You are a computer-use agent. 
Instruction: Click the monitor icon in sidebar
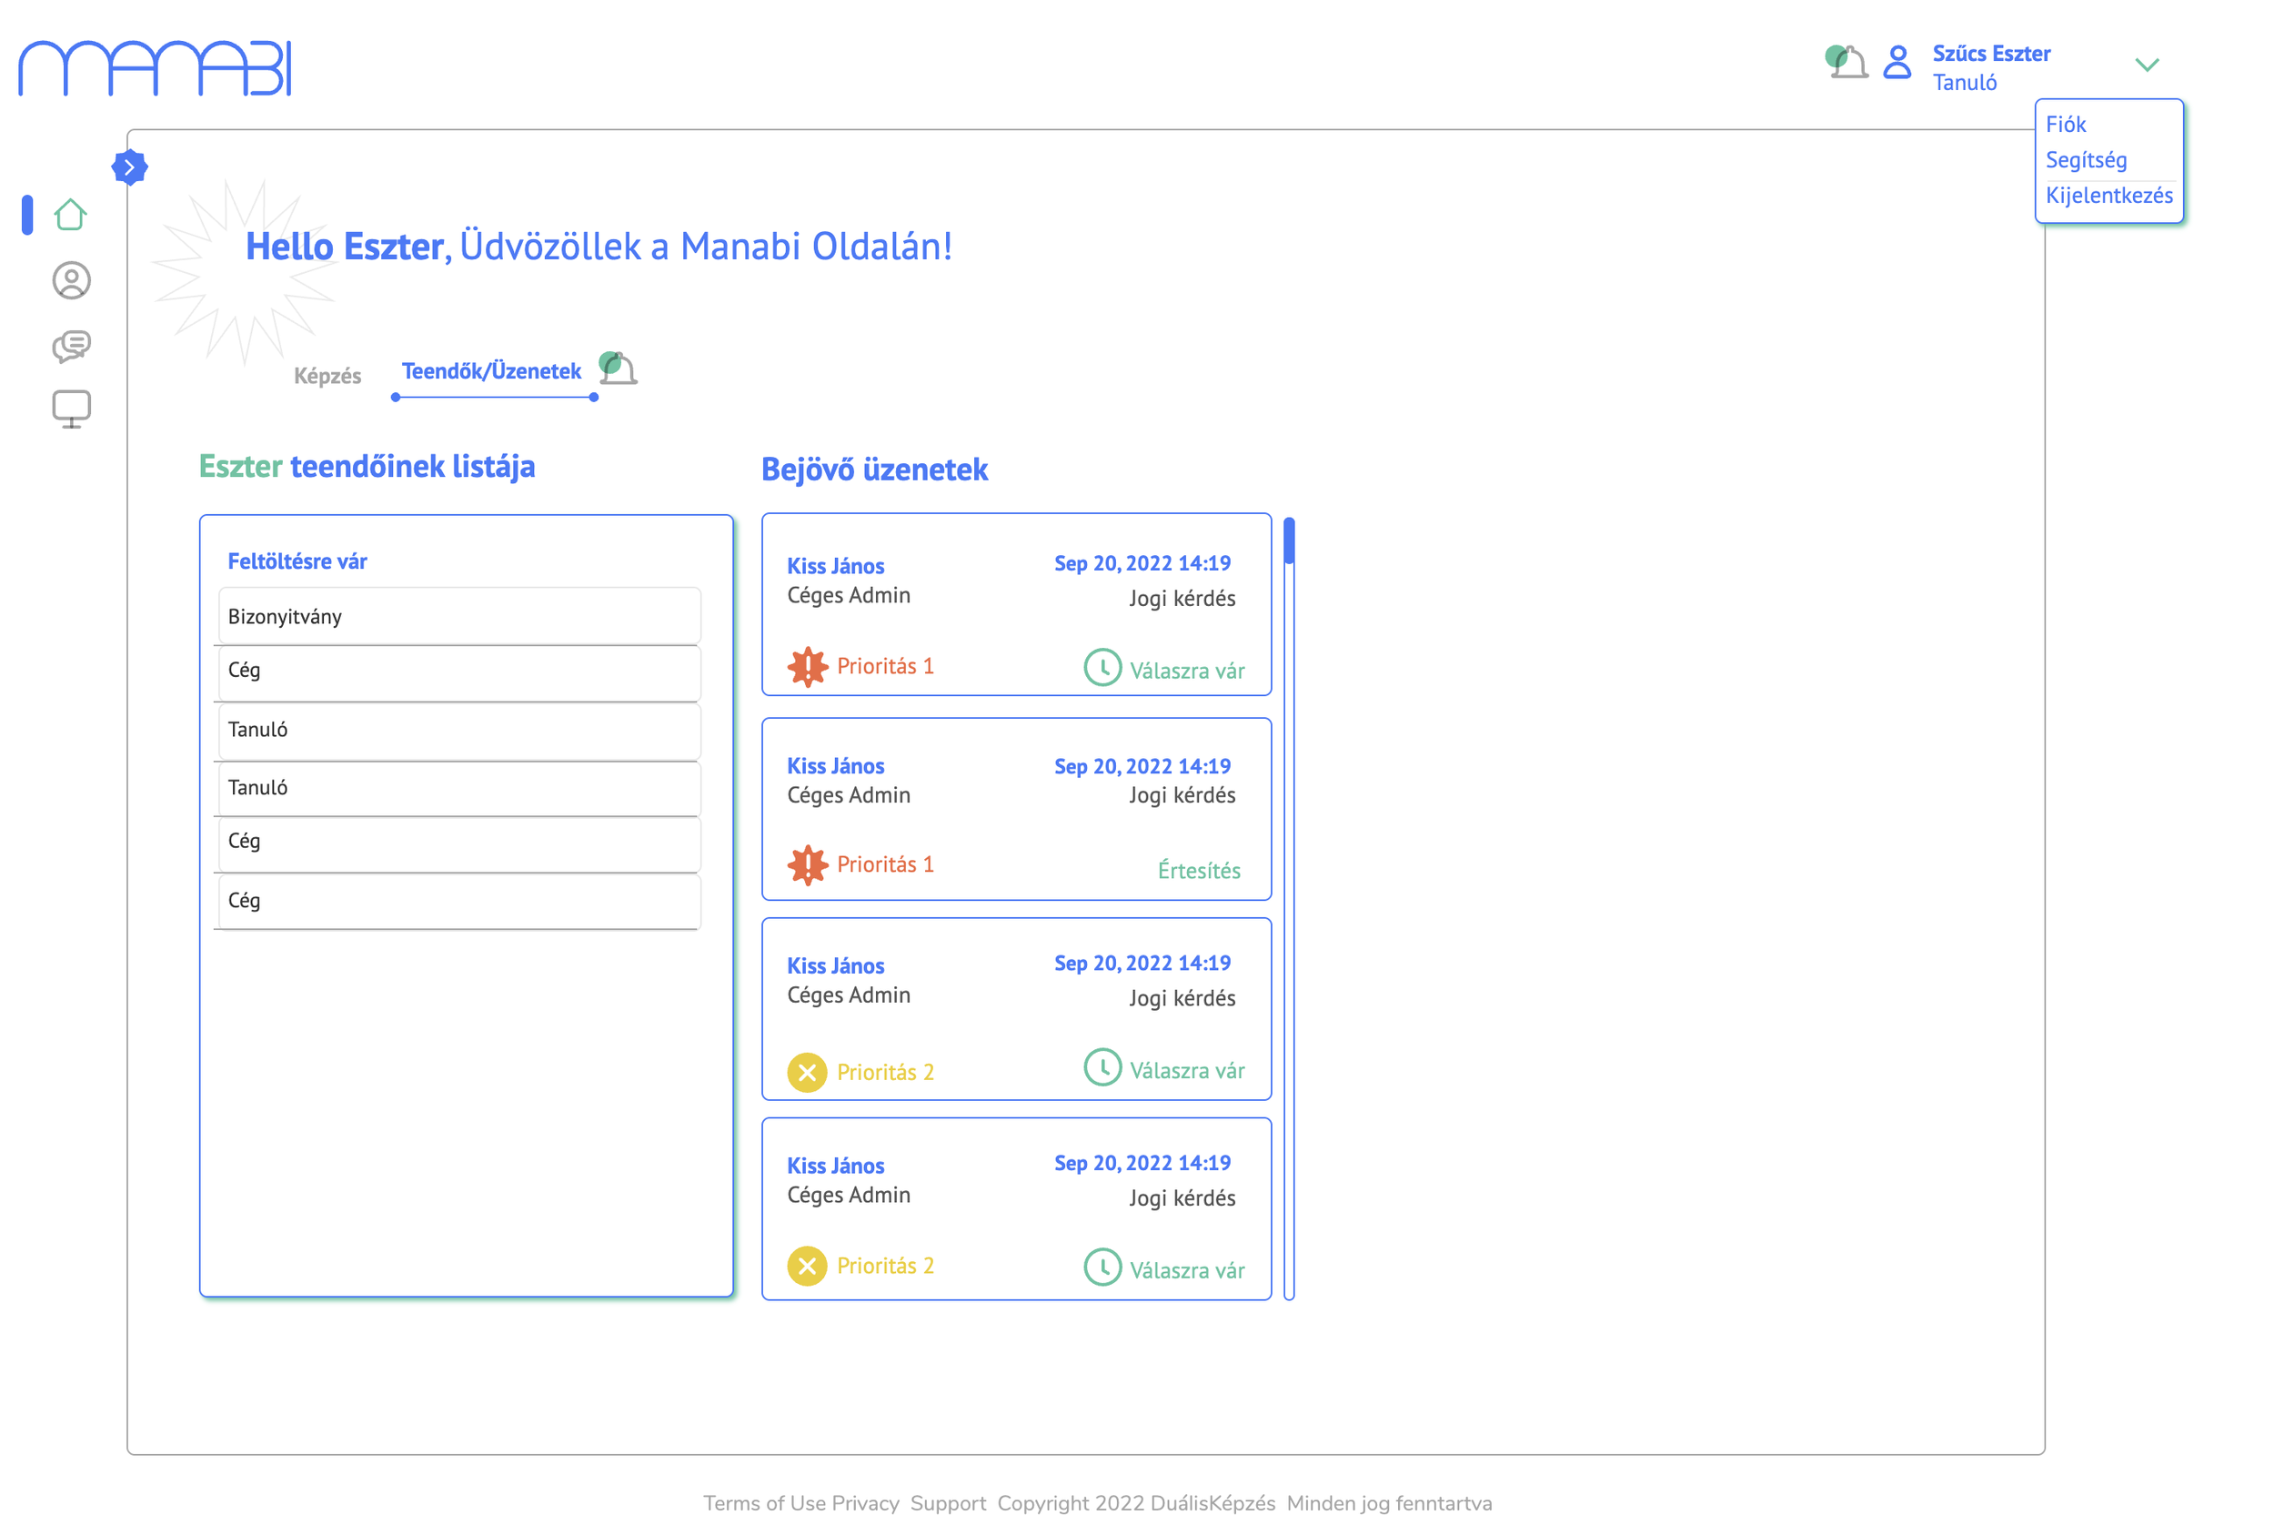tap(70, 409)
